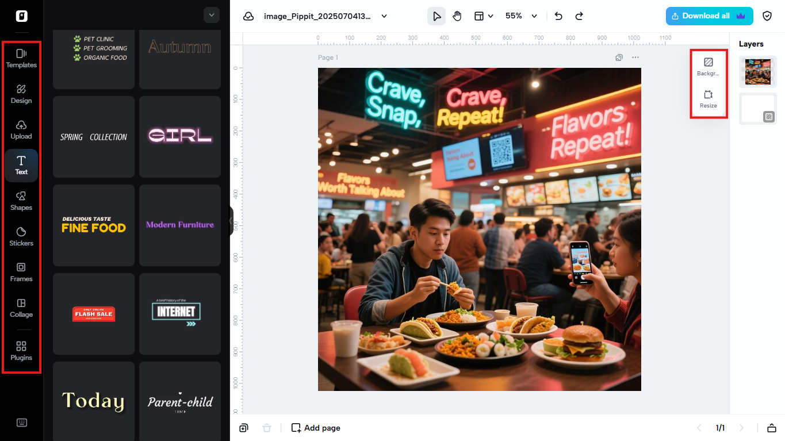Image resolution: width=785 pixels, height=441 pixels.
Task: Select the food court image layer
Action: coord(757,72)
